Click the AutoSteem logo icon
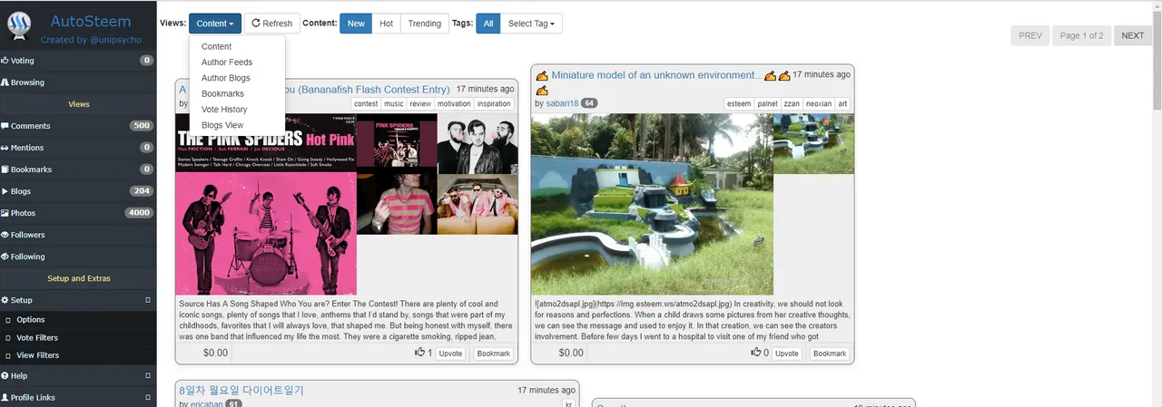The image size is (1162, 407). [19, 25]
